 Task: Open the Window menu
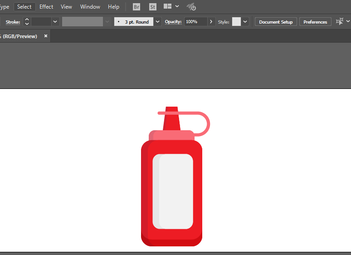tap(90, 7)
